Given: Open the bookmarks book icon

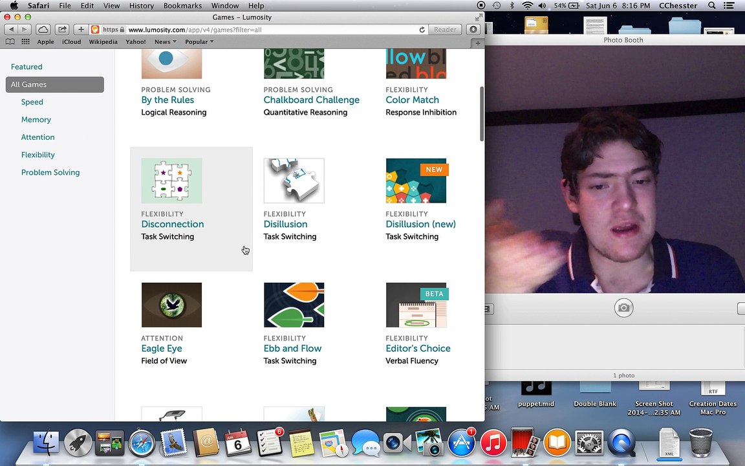Looking at the screenshot, I should [10, 42].
